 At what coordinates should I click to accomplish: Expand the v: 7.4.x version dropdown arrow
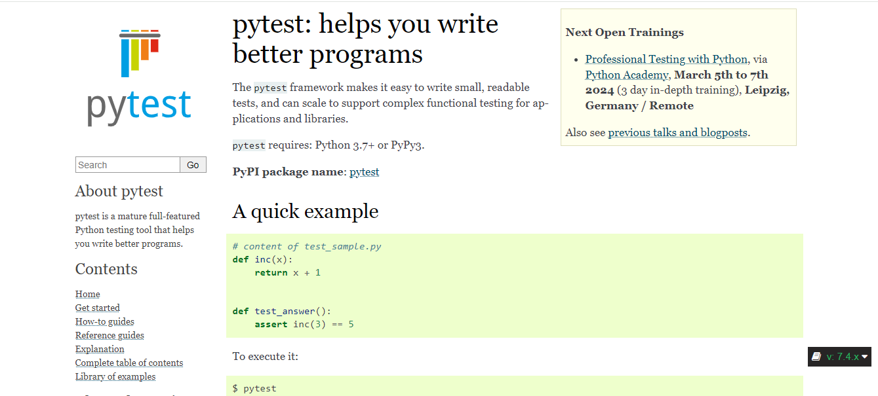[x=865, y=357]
